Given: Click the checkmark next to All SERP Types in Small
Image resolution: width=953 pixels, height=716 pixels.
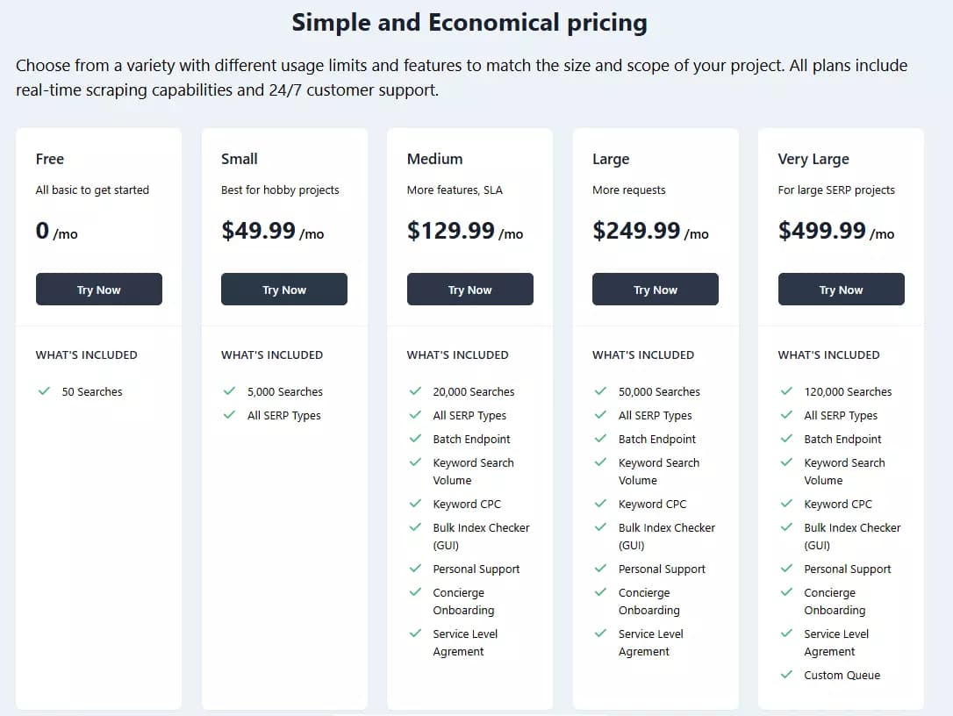Looking at the screenshot, I should pyautogui.click(x=230, y=415).
